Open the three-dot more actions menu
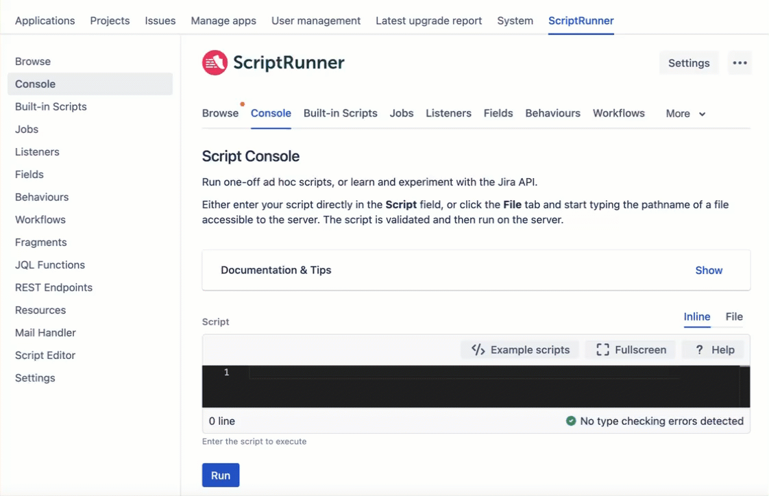Viewport: 769px width, 496px height. [x=740, y=63]
